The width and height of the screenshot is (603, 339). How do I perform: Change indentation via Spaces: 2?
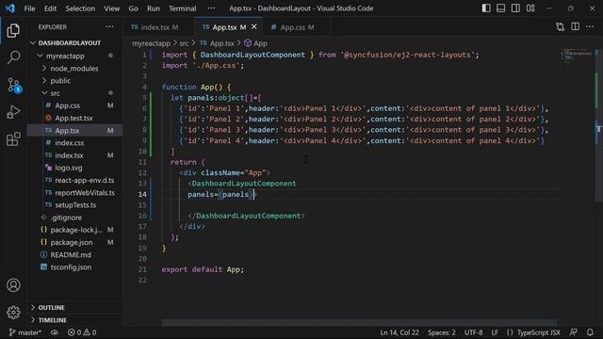(x=442, y=332)
